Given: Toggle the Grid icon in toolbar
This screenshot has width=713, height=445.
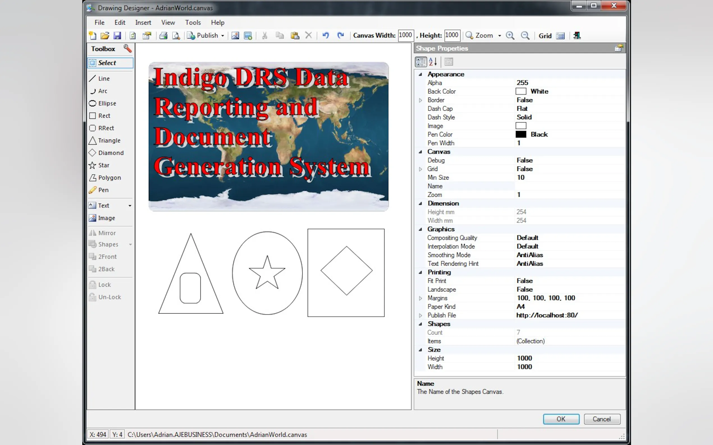Looking at the screenshot, I should (560, 36).
